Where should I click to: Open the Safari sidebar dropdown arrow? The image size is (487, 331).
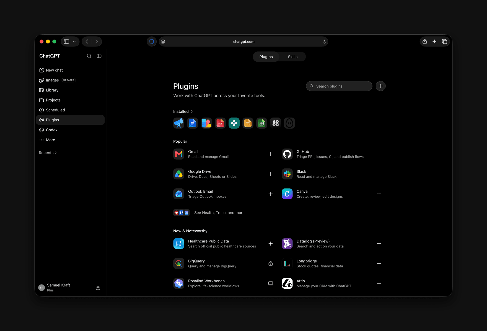[x=74, y=41]
